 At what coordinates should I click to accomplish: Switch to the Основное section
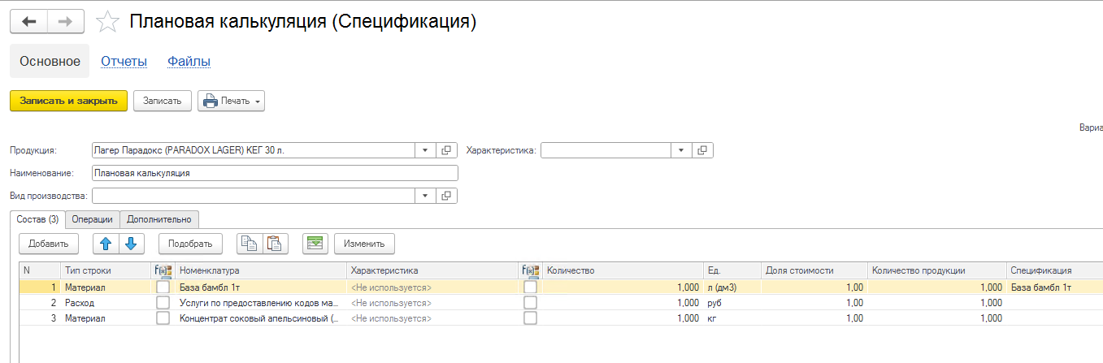coord(50,61)
